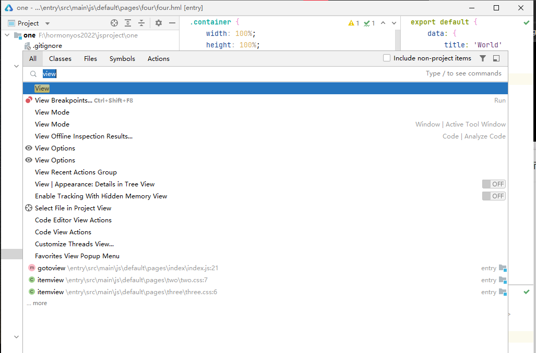This screenshot has height=353, width=536.
Task: Click the first View Options eye icon
Action: click(x=29, y=148)
